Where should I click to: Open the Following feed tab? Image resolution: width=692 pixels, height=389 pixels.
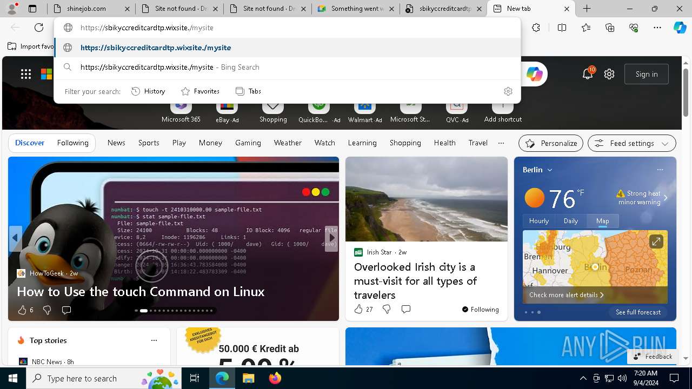(72, 143)
